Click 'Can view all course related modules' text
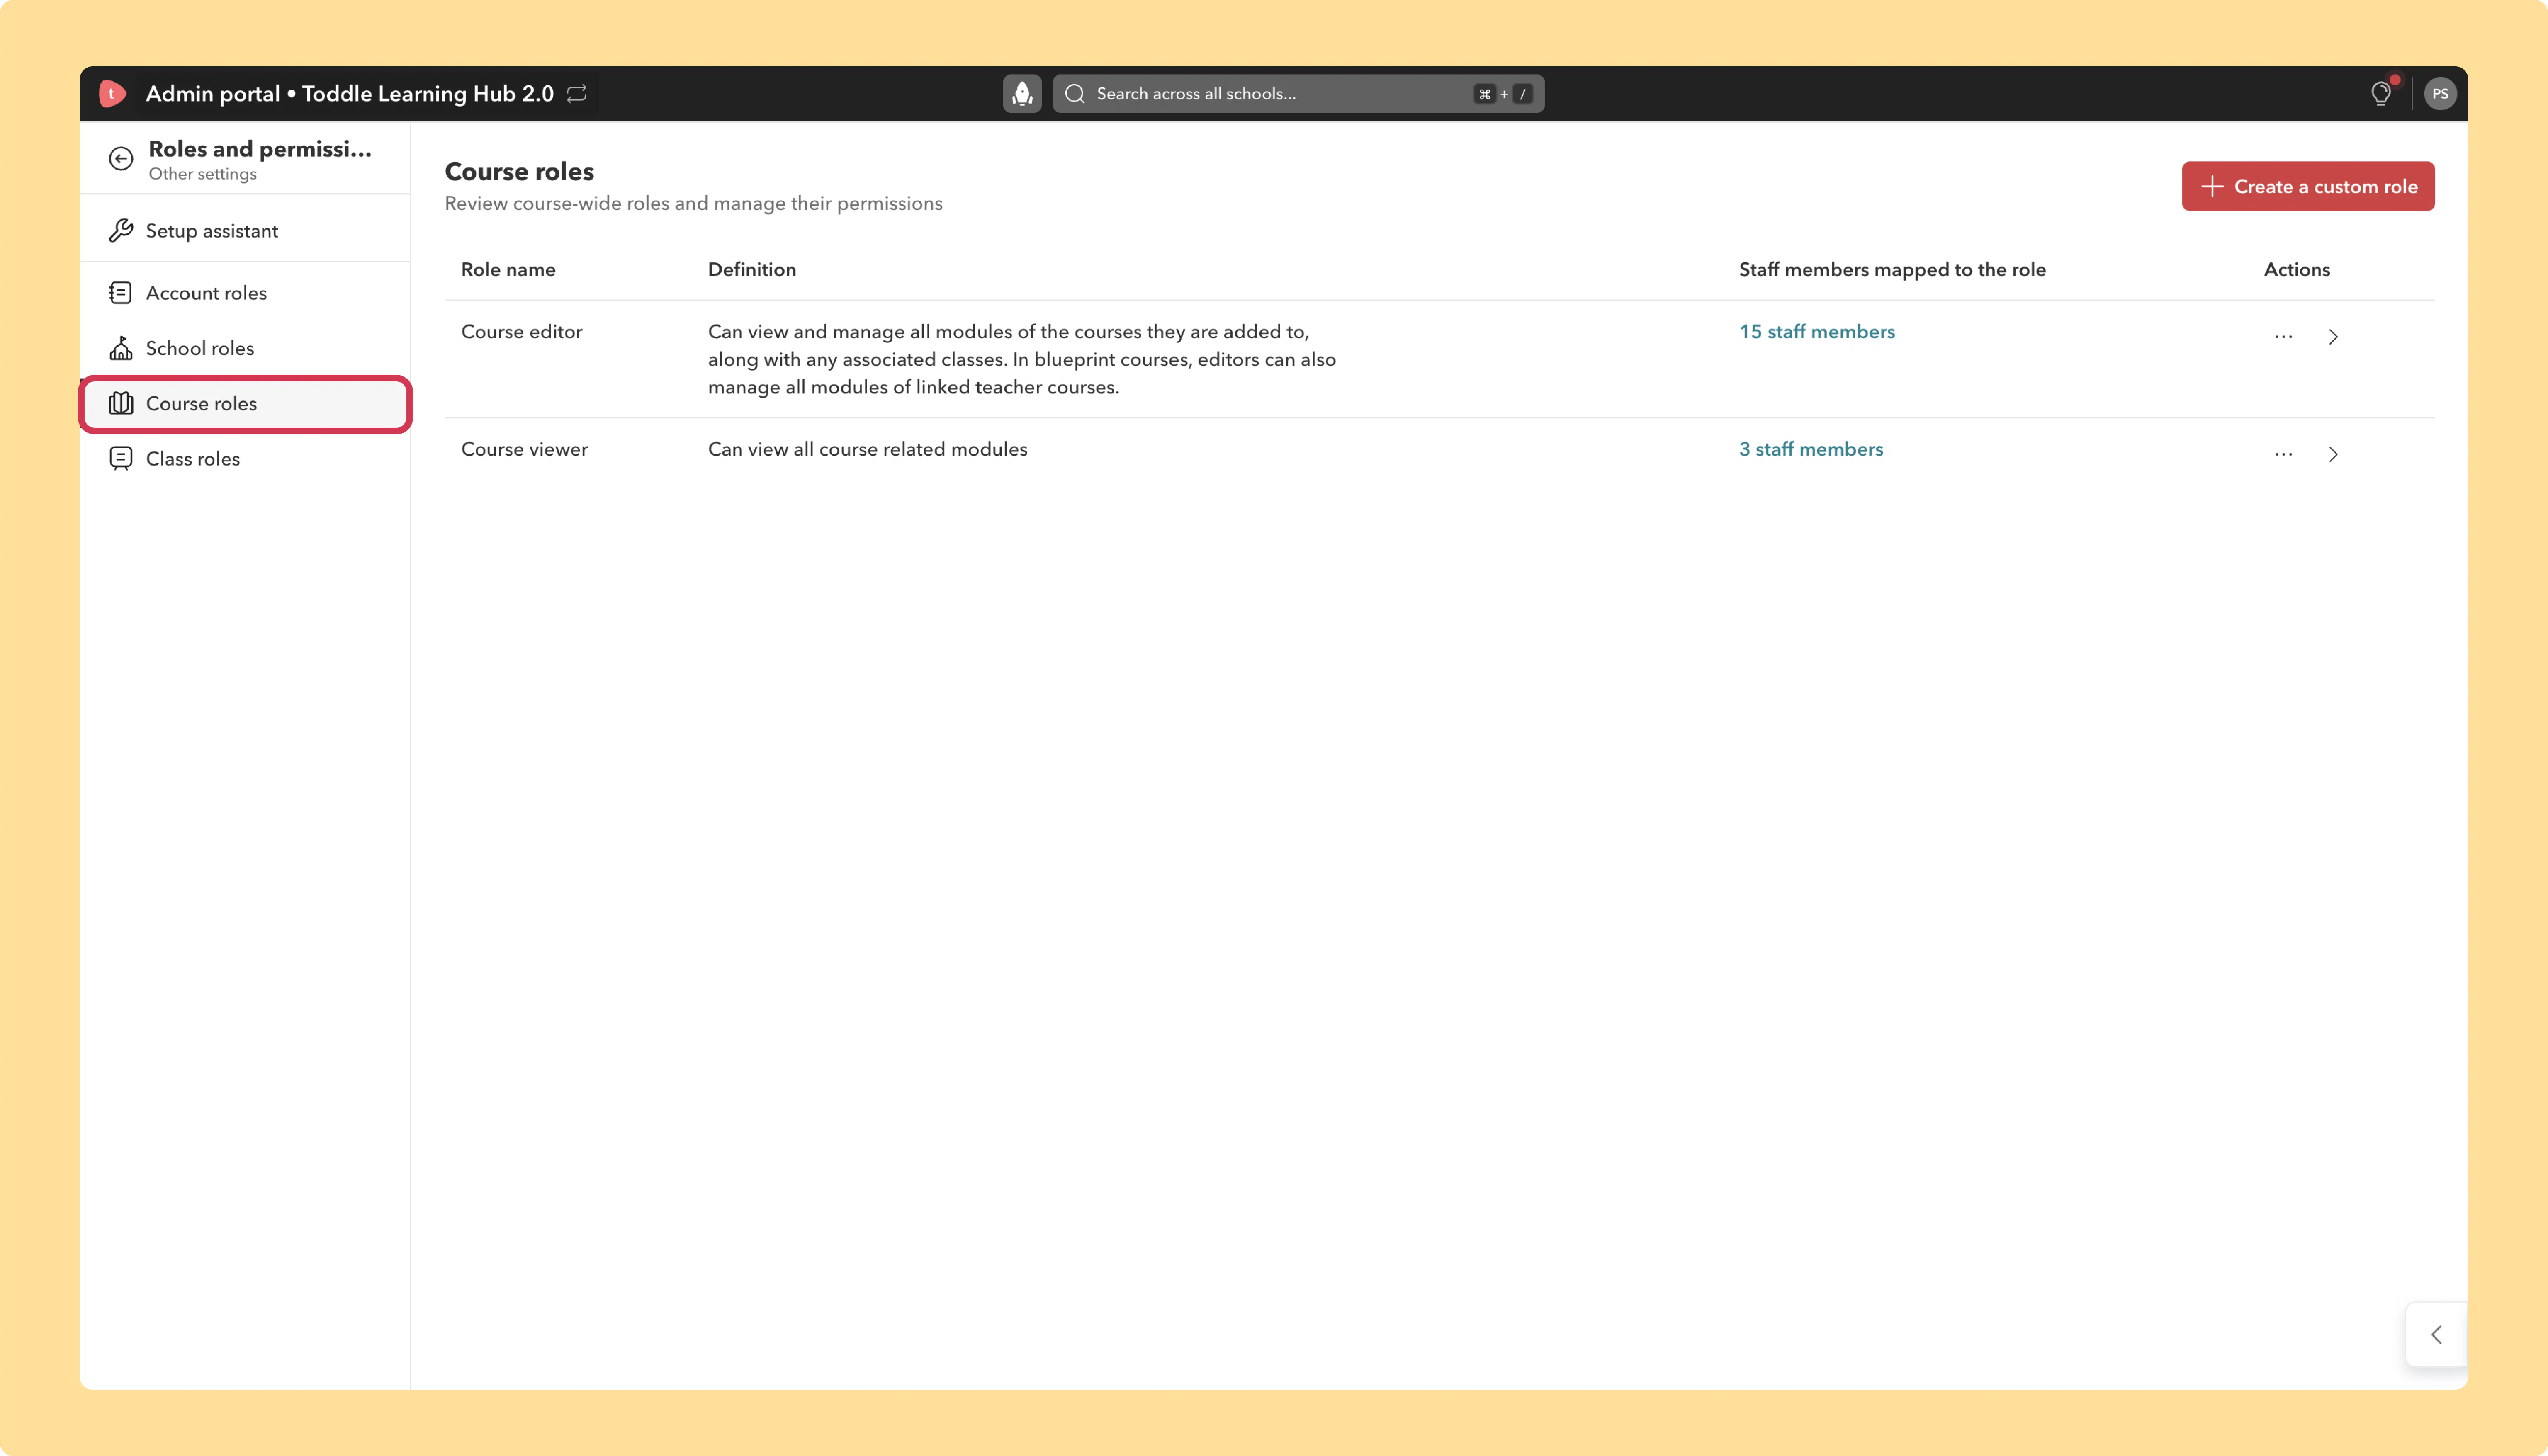The width and height of the screenshot is (2548, 1456). (x=867, y=449)
